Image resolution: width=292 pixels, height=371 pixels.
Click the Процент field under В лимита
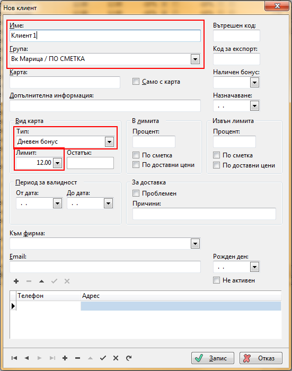click(154, 142)
